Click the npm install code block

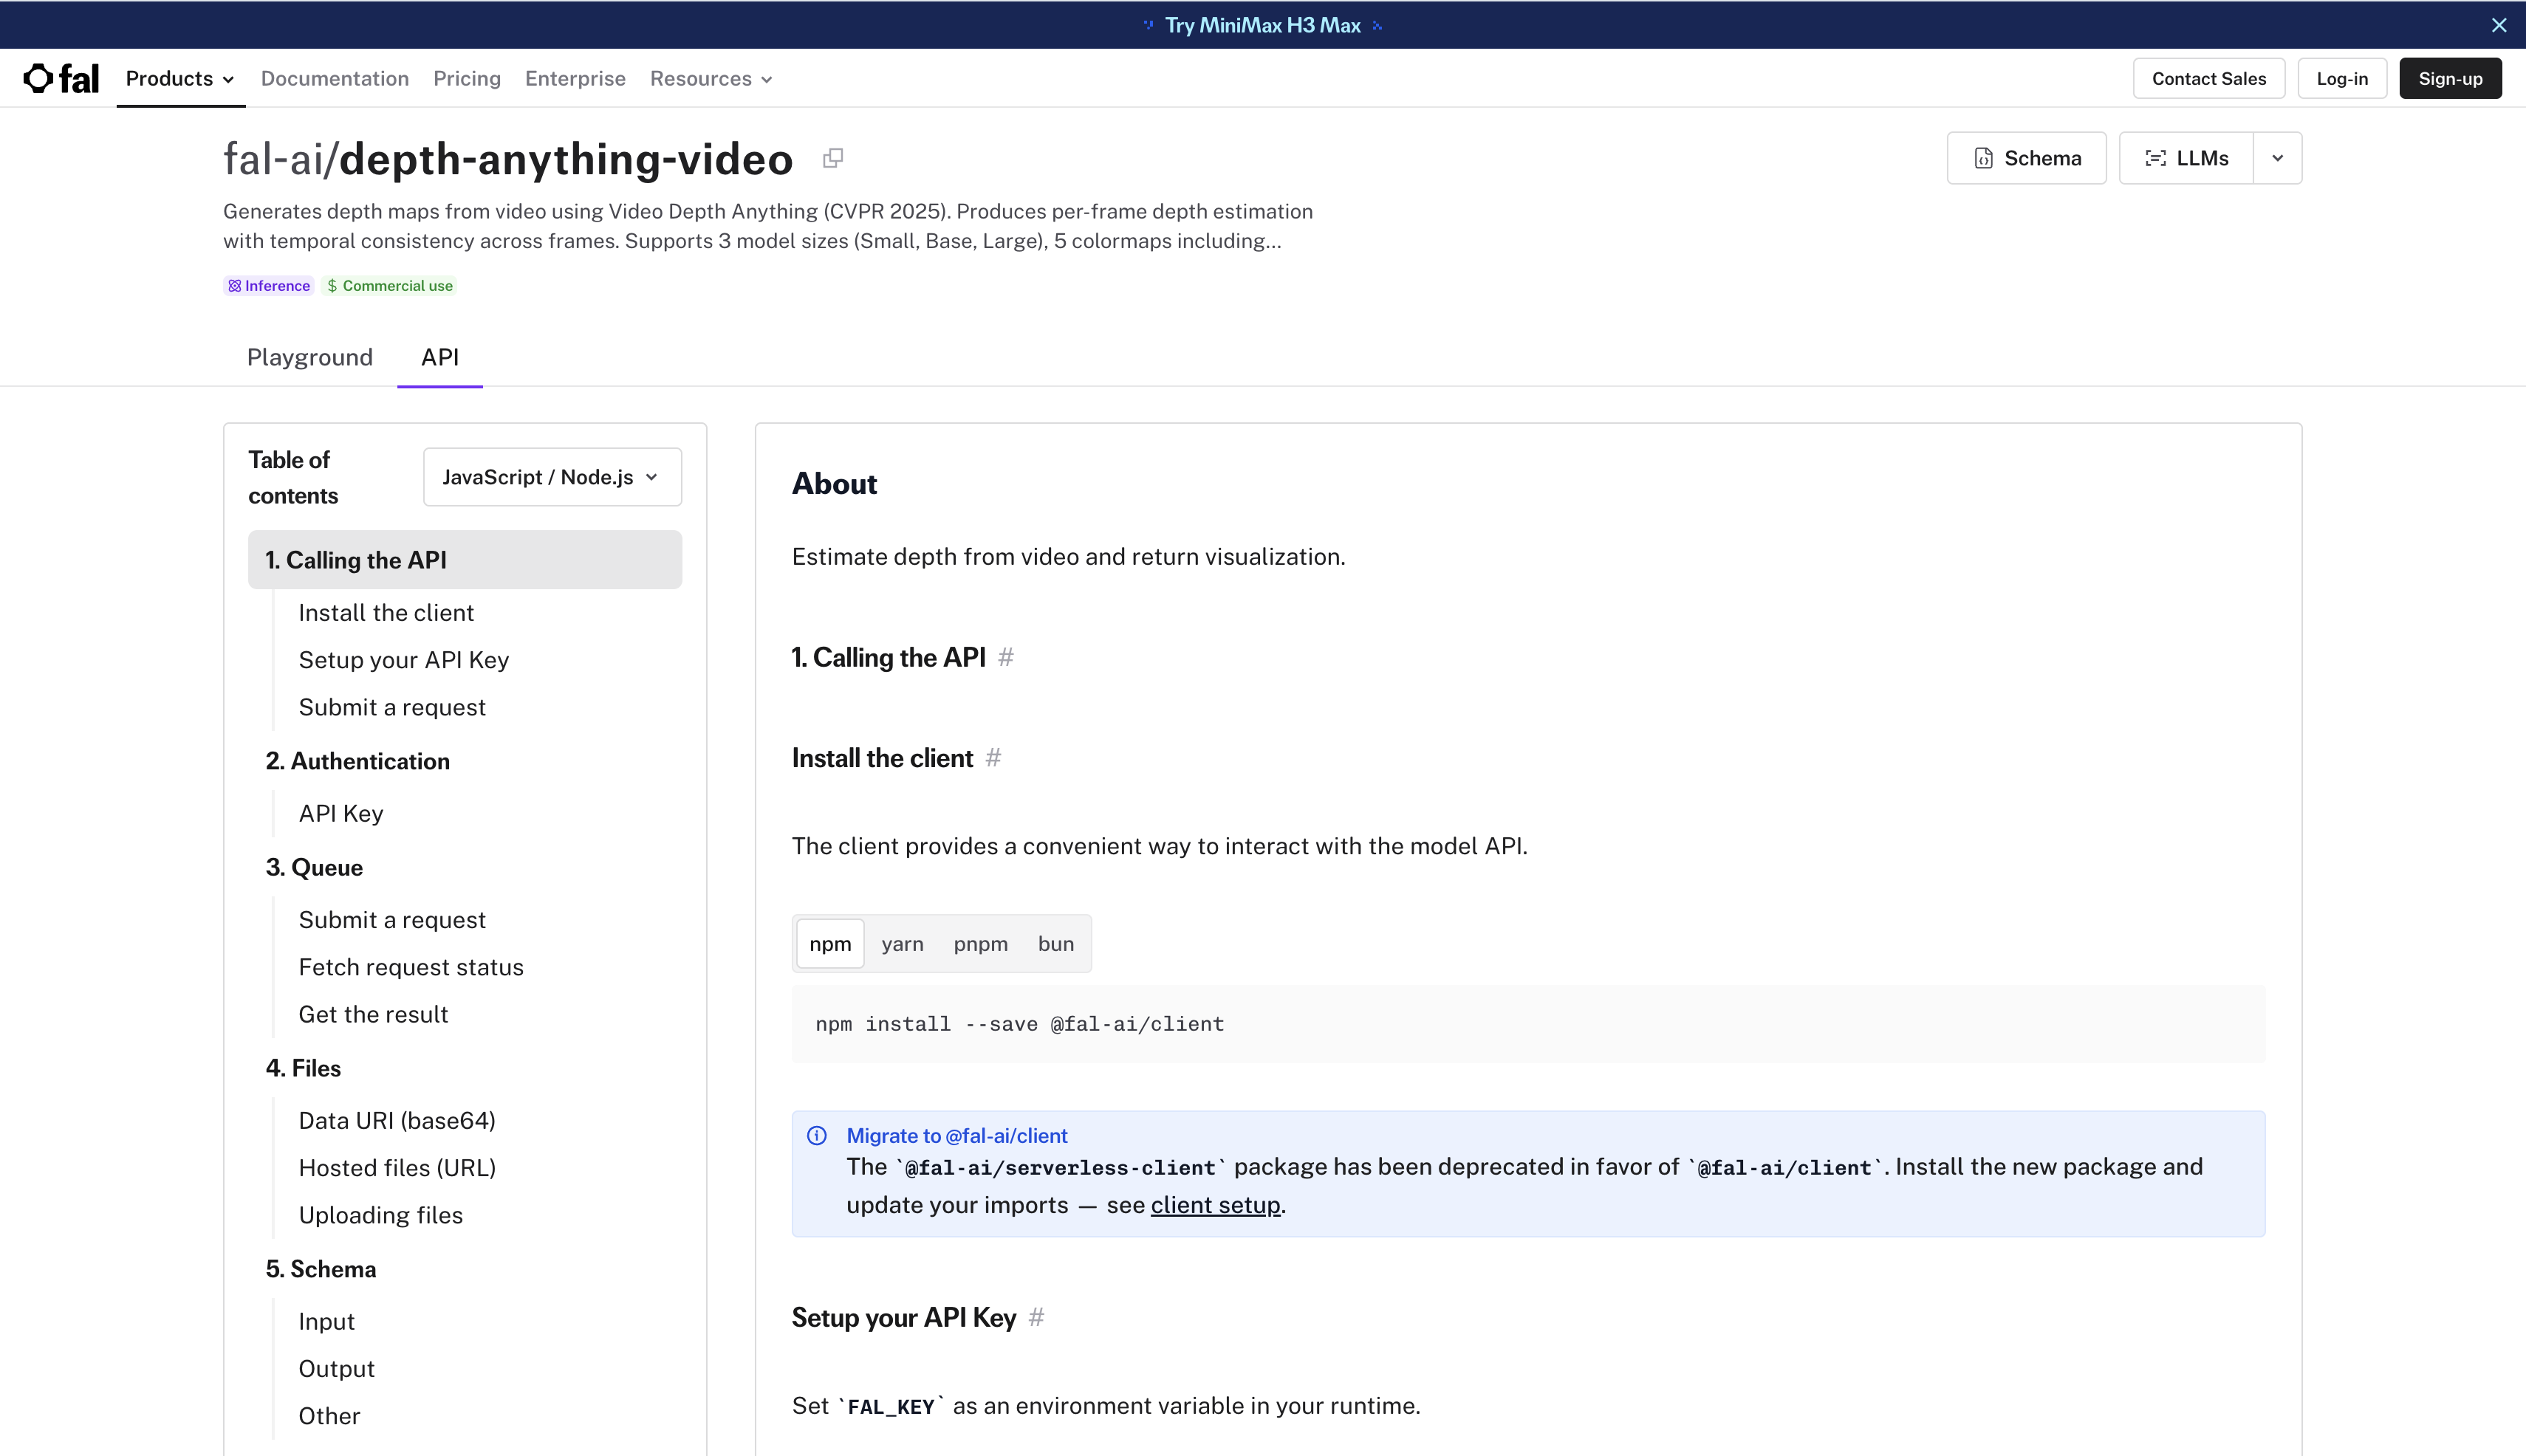tap(1529, 1024)
